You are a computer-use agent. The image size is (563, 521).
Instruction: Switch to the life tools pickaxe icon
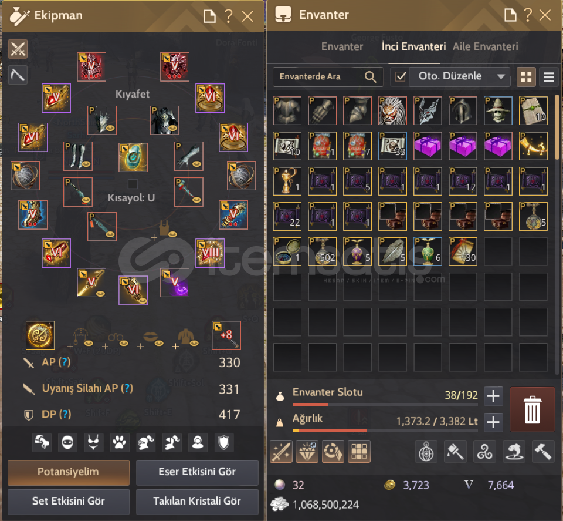18,75
